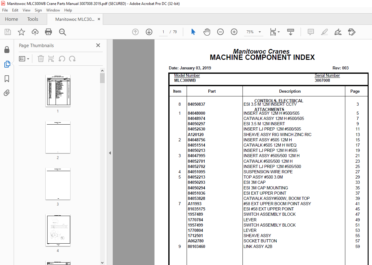This screenshot has height=265, width=372.
Task: Open the Help menu
Action: (68, 10)
